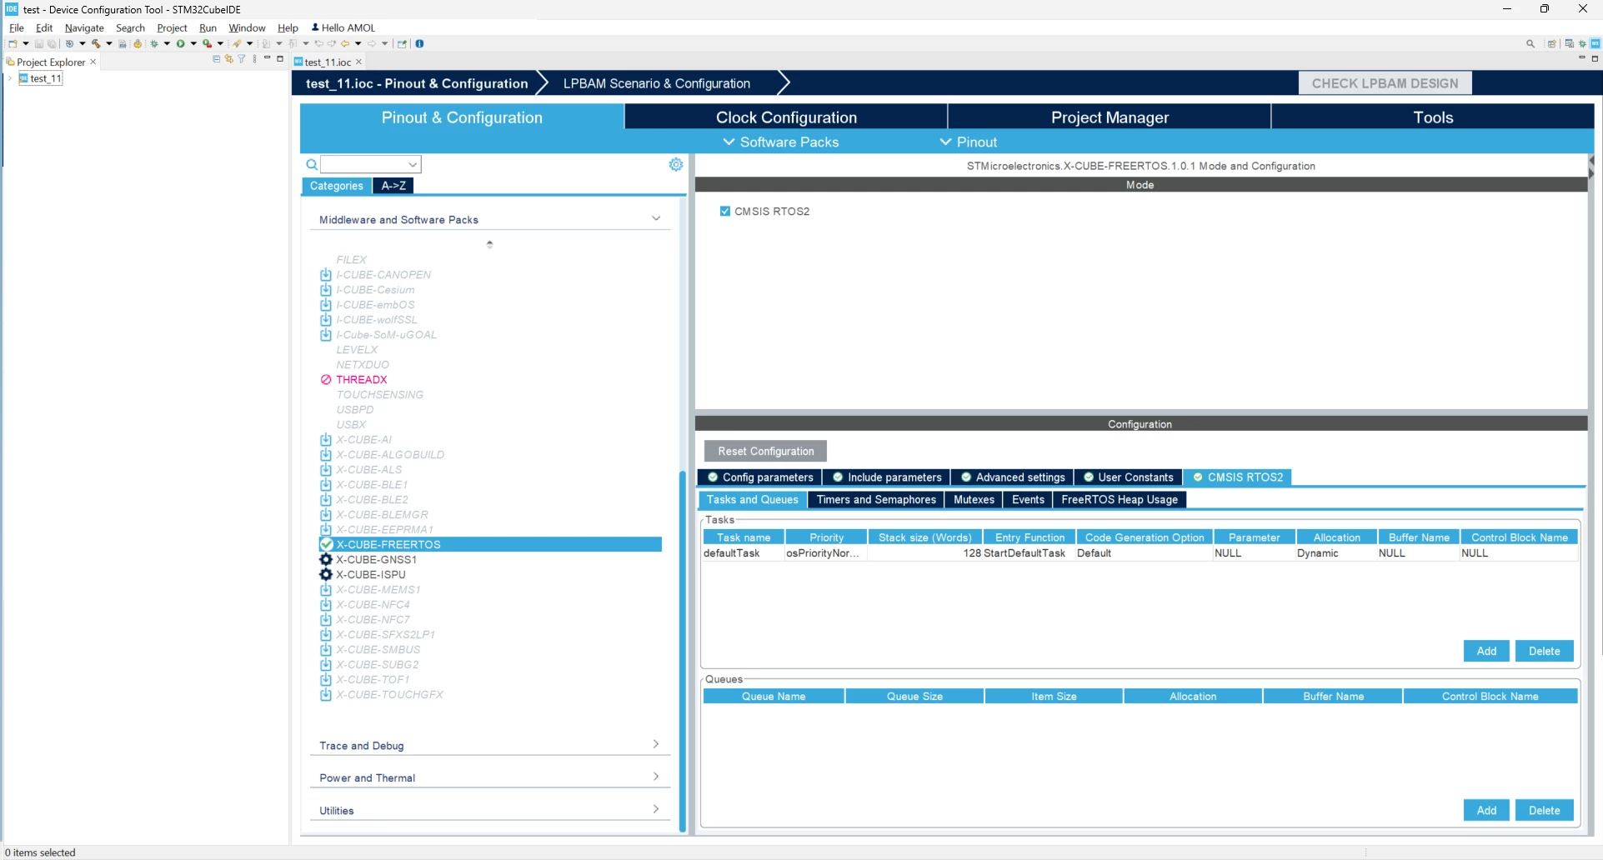Open the Config parameters tab
Image resolution: width=1603 pixels, height=860 pixels.
pos(760,477)
